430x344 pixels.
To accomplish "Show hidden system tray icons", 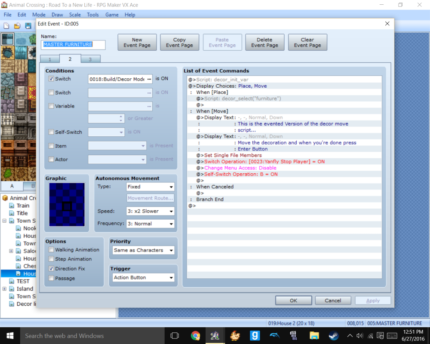I will [350, 335].
